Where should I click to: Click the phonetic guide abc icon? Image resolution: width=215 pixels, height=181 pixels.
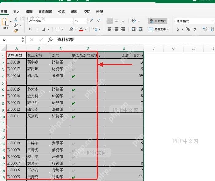[x=95, y=29]
